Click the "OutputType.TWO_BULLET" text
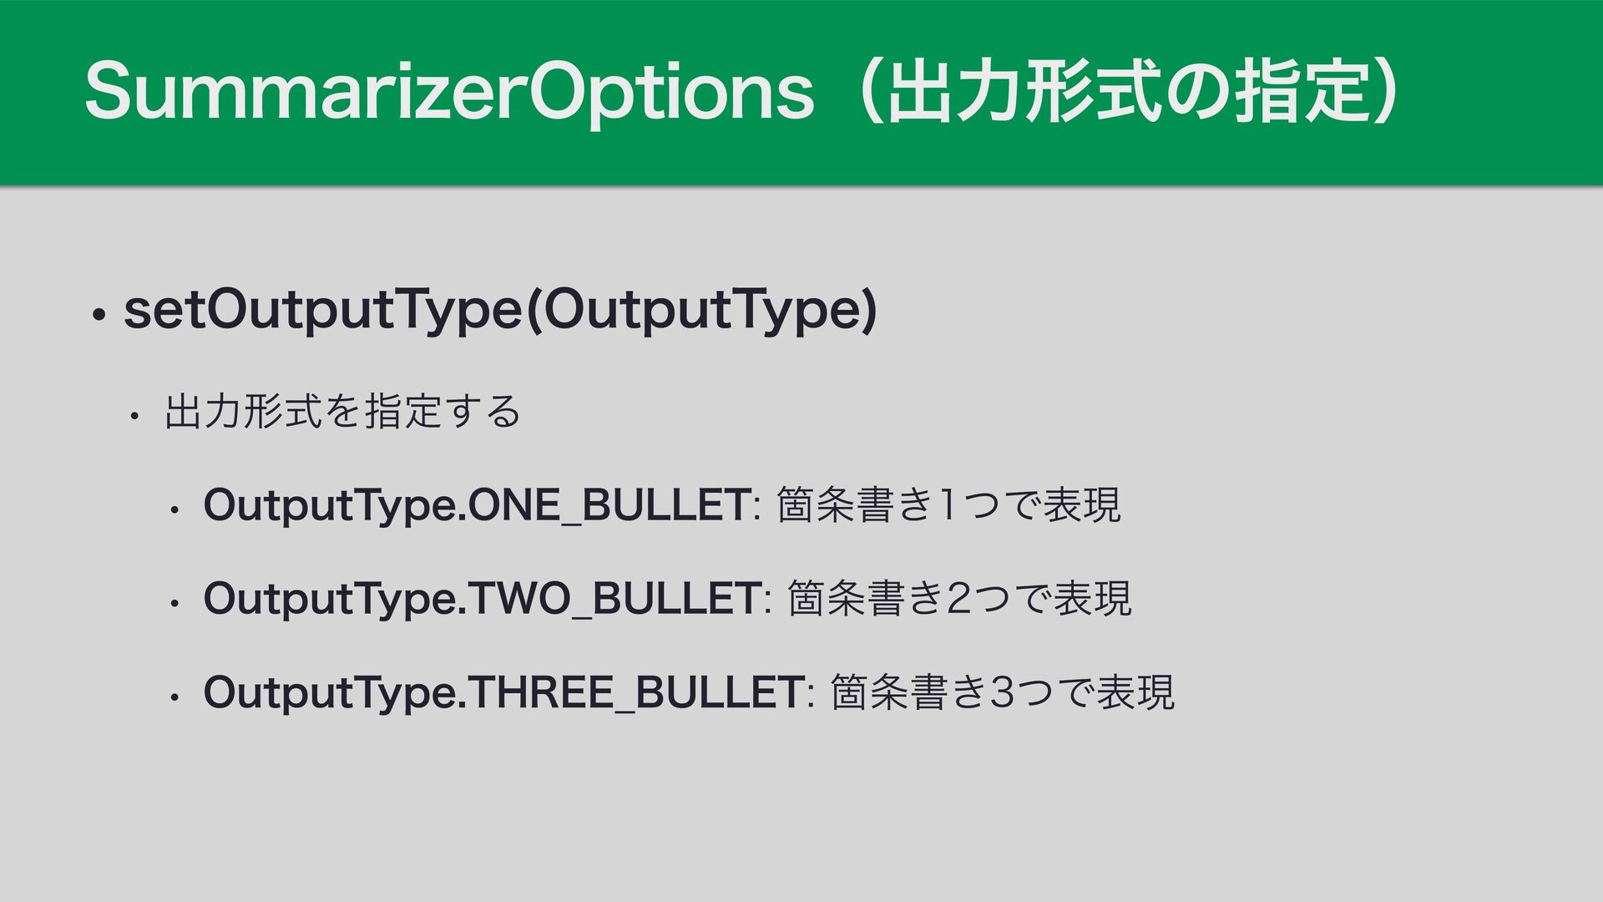The width and height of the screenshot is (1603, 902). pos(482,600)
